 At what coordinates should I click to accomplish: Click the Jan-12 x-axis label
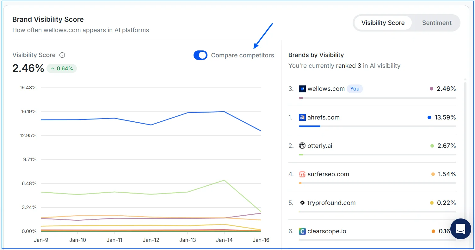pos(151,240)
